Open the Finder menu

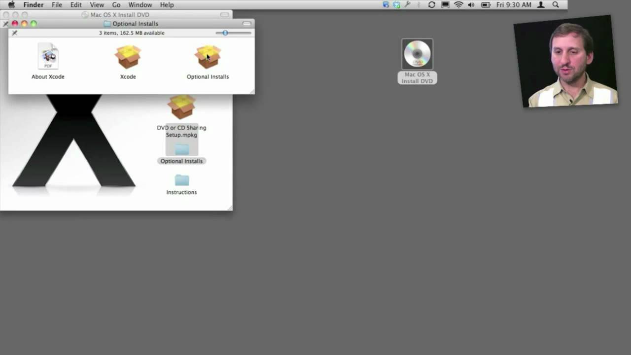click(x=34, y=5)
